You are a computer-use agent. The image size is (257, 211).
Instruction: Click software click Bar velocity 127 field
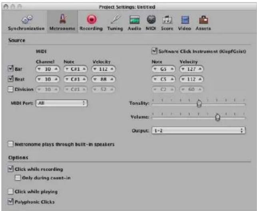click(191, 69)
